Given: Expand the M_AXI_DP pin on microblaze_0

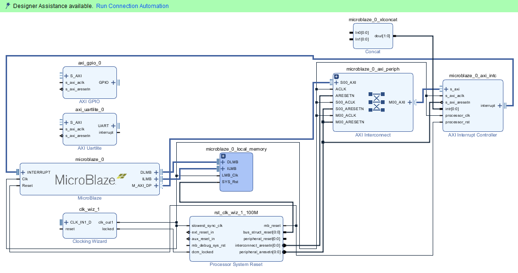Looking at the screenshot, I should [x=156, y=185].
